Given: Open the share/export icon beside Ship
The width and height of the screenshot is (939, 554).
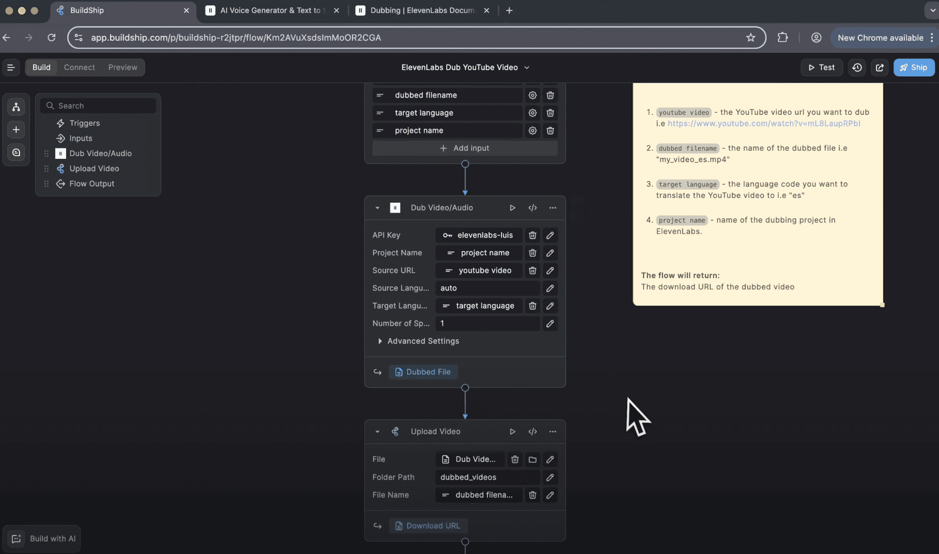Looking at the screenshot, I should (x=880, y=67).
